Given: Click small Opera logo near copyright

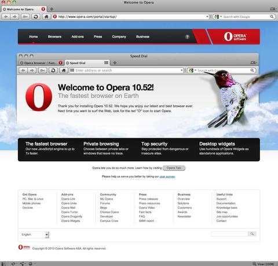Looking at the screenshot, I should (x=24, y=247).
